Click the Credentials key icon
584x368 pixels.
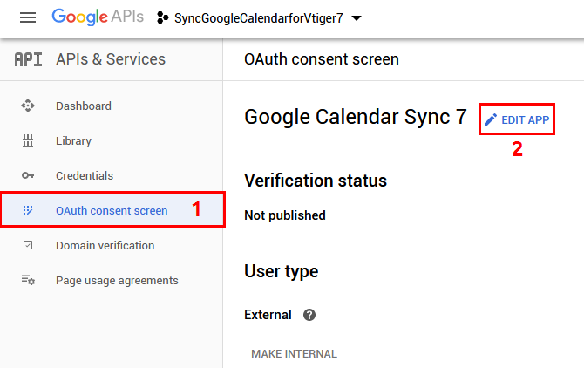click(x=28, y=175)
